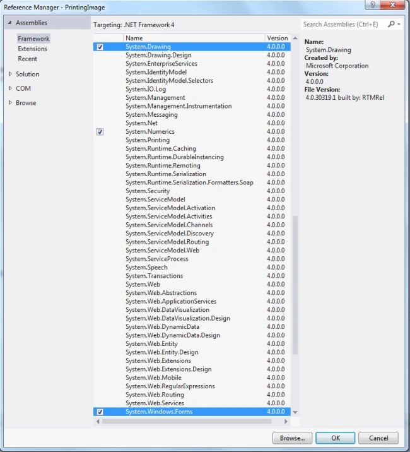Click the search magnifier icon
Screen dimensions: 410x452
click(x=391, y=24)
